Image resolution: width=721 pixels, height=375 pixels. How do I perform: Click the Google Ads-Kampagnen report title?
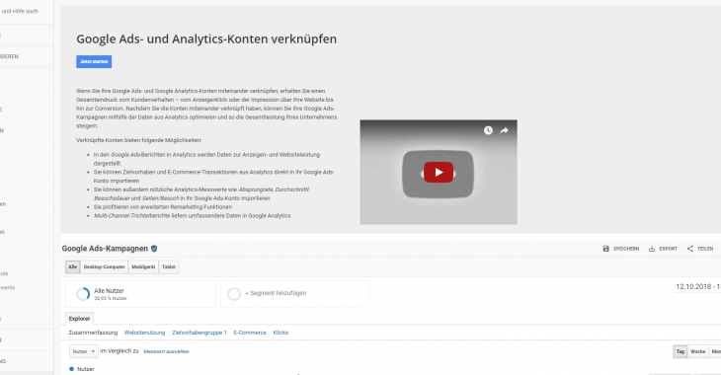105,249
